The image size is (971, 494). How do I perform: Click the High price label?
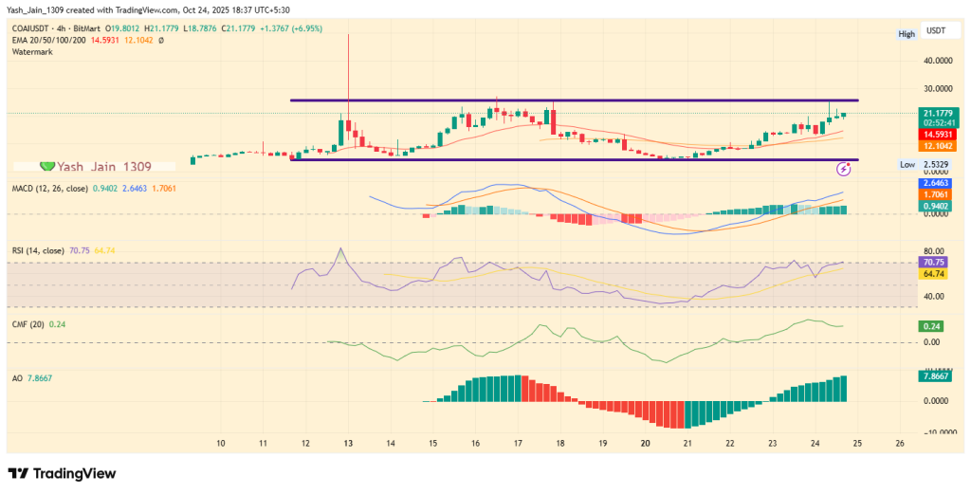907,33
